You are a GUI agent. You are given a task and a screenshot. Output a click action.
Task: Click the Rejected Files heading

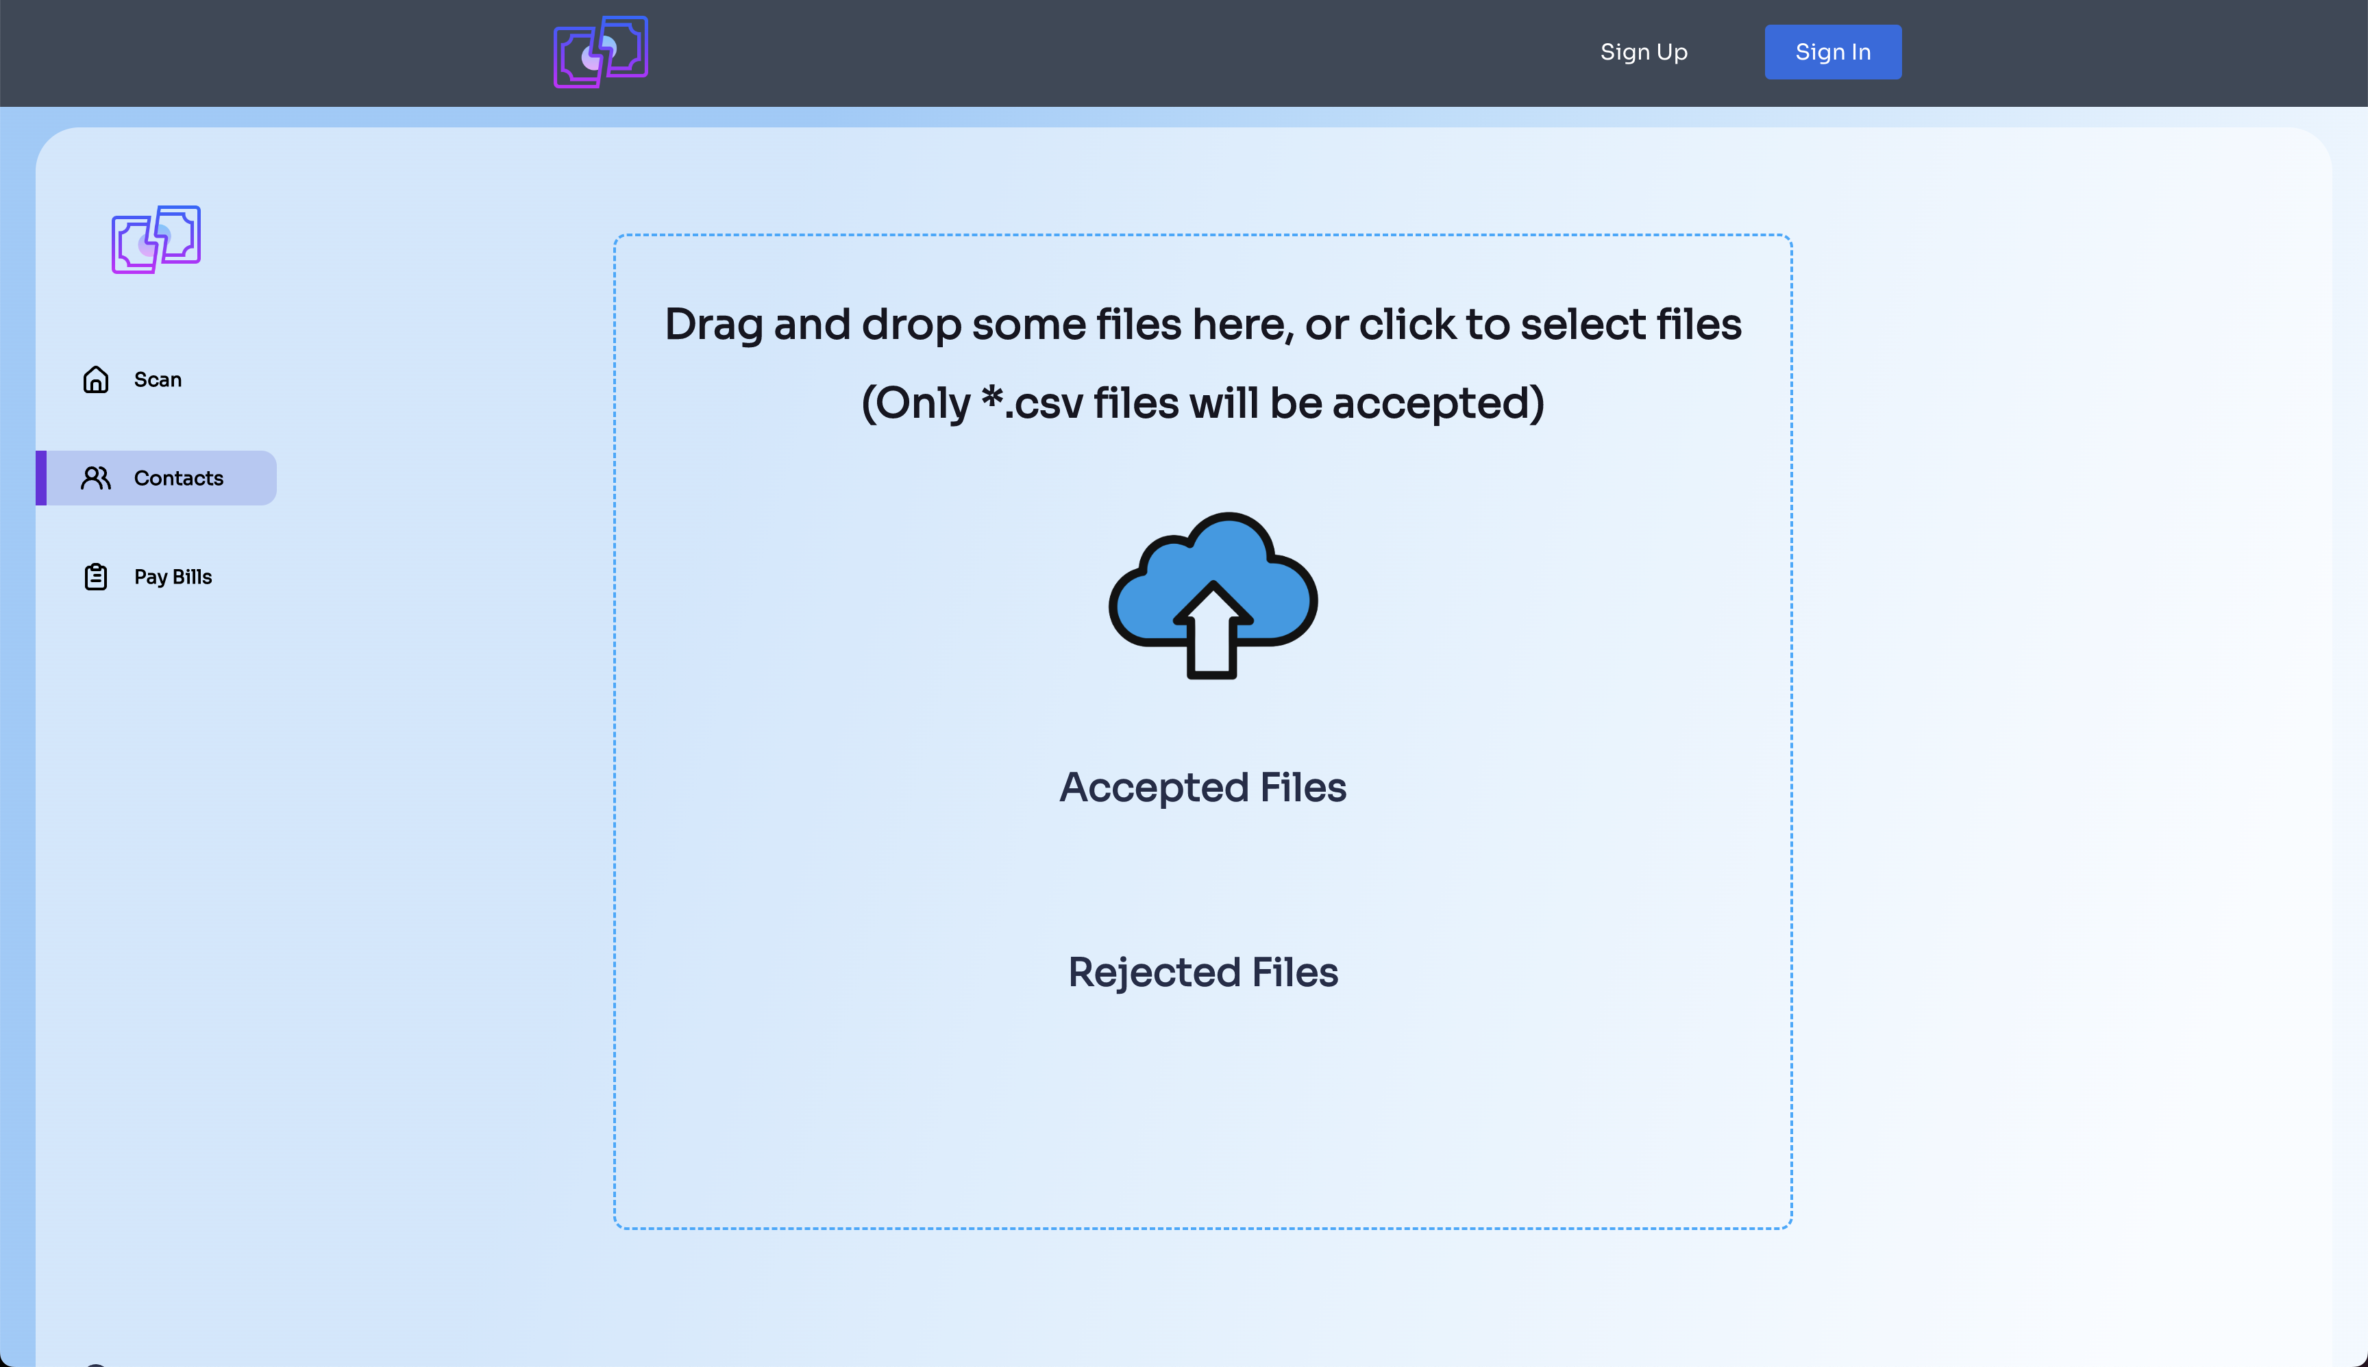(1202, 972)
